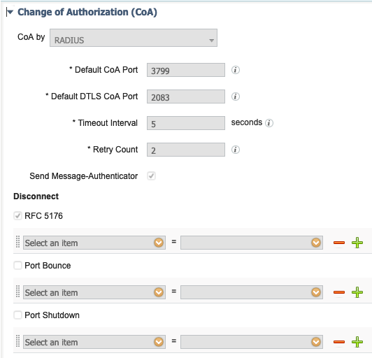Open the CoA by RADIUS dropdown

point(134,38)
